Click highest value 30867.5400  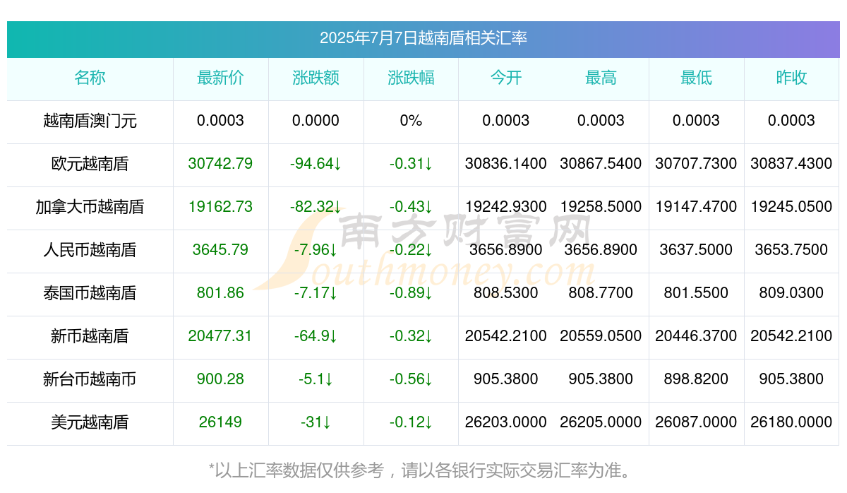601,164
